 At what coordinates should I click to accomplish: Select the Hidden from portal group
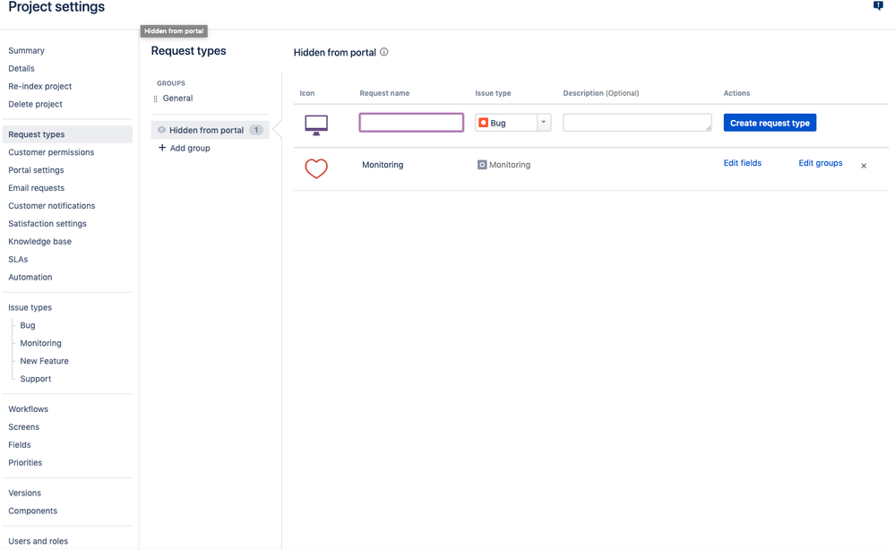click(210, 130)
